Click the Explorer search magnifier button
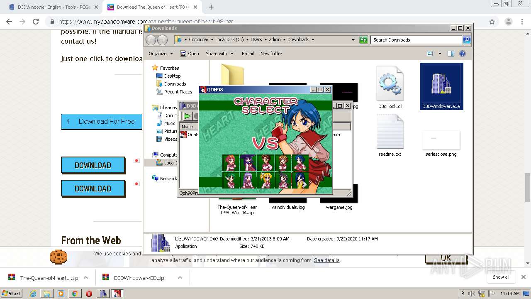531x299 pixels. tap(467, 40)
